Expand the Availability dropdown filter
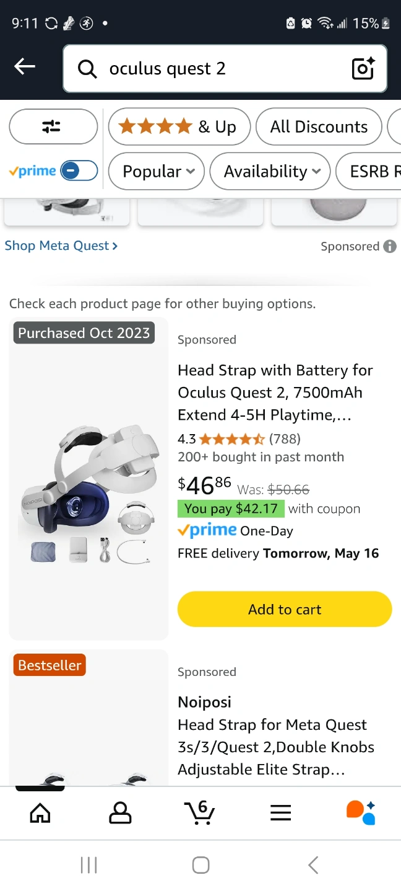 point(271,171)
